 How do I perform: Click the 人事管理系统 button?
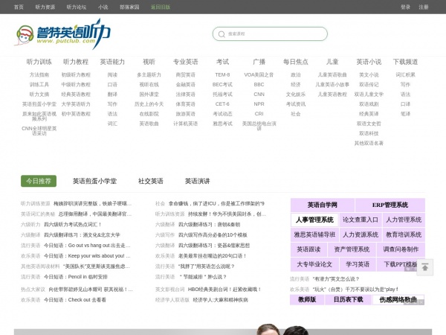point(314,220)
